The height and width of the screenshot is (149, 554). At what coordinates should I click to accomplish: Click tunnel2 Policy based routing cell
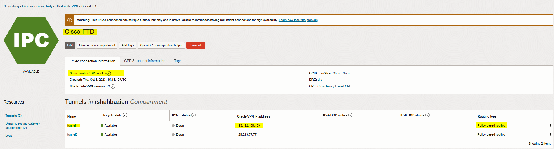pos(491,135)
